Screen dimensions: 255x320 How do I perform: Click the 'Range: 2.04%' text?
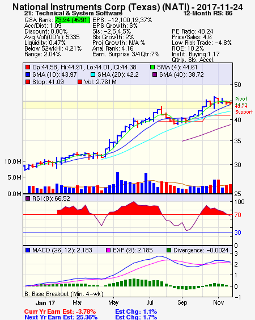pyautogui.click(x=42, y=55)
